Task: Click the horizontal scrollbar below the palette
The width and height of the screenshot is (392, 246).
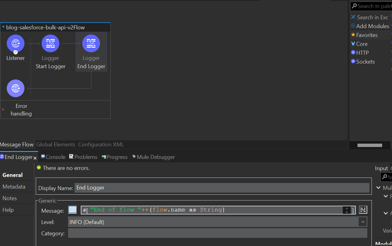Action: point(370,145)
